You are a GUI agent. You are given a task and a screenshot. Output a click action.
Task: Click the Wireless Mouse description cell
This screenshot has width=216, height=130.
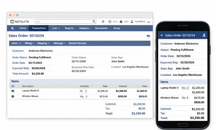(x=30, y=96)
